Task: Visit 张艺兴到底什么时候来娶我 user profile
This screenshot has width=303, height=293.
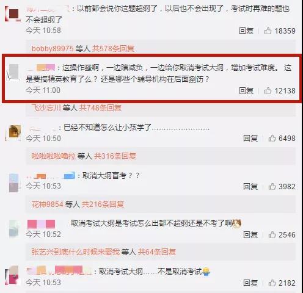Action: pyautogui.click(x=76, y=252)
